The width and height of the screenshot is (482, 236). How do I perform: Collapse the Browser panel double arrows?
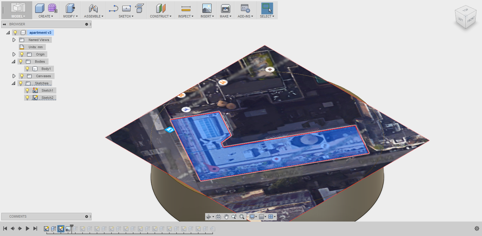click(4, 24)
